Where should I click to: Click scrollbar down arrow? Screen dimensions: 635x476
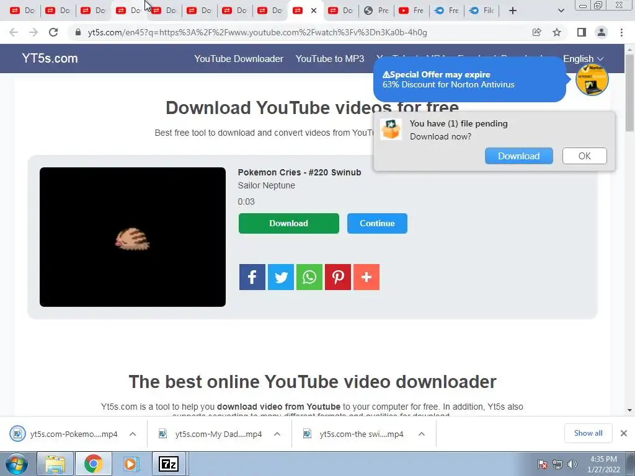(629, 410)
